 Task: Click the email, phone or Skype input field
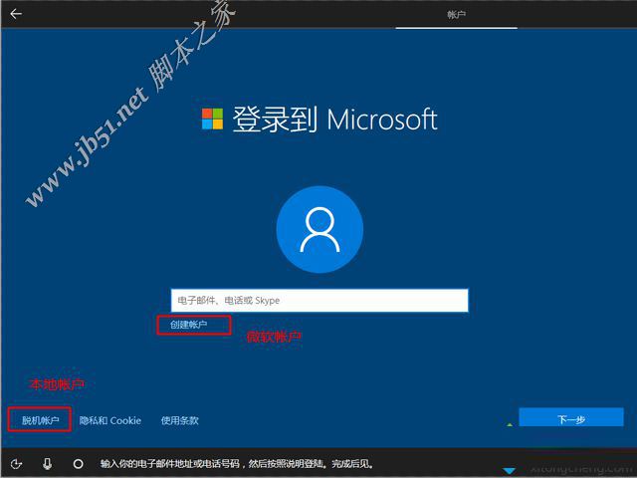point(319,301)
